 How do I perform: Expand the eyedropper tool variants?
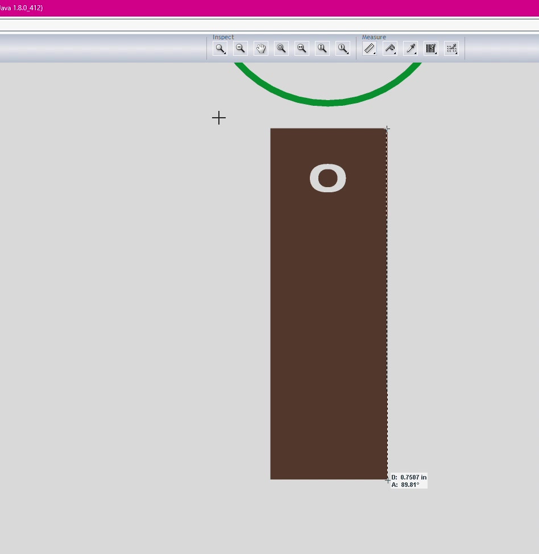[416, 53]
